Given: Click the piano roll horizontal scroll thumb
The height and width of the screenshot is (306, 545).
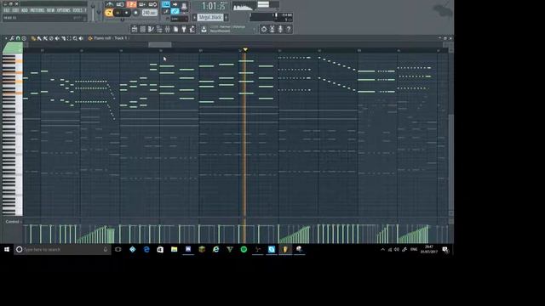Looking at the screenshot, I should point(160,44).
